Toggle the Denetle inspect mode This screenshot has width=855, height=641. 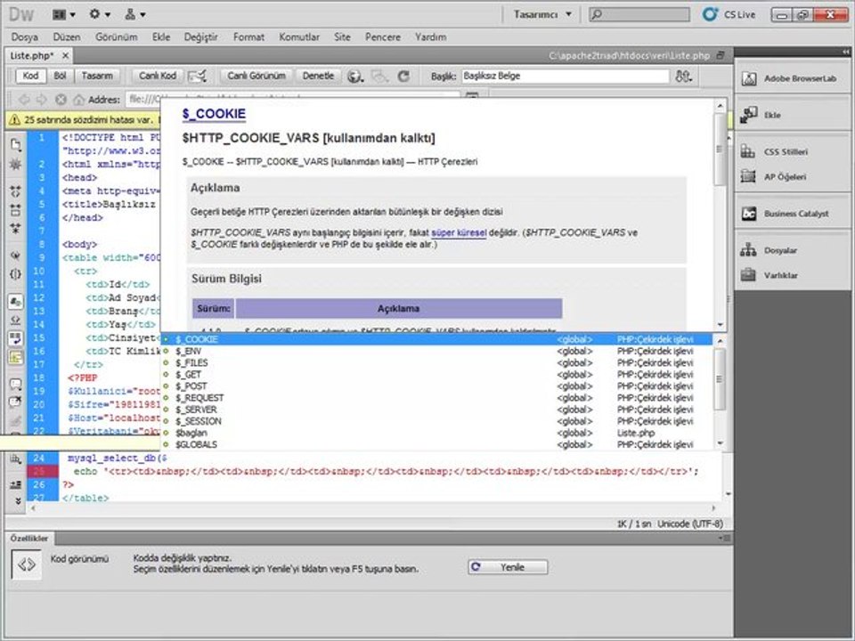coord(318,76)
